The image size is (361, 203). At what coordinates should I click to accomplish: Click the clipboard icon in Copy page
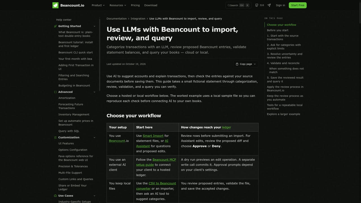click(x=237, y=64)
